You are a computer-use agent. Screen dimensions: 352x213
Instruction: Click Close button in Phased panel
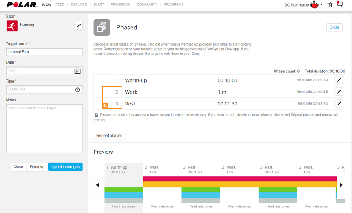point(334,27)
